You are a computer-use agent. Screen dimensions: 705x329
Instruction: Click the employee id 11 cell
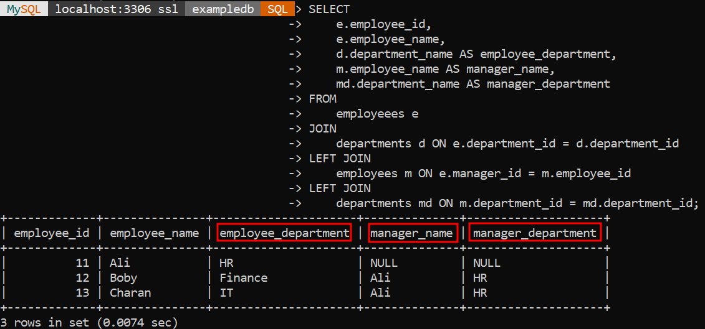point(83,263)
